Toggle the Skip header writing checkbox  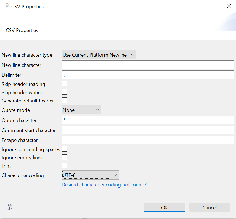64,92
